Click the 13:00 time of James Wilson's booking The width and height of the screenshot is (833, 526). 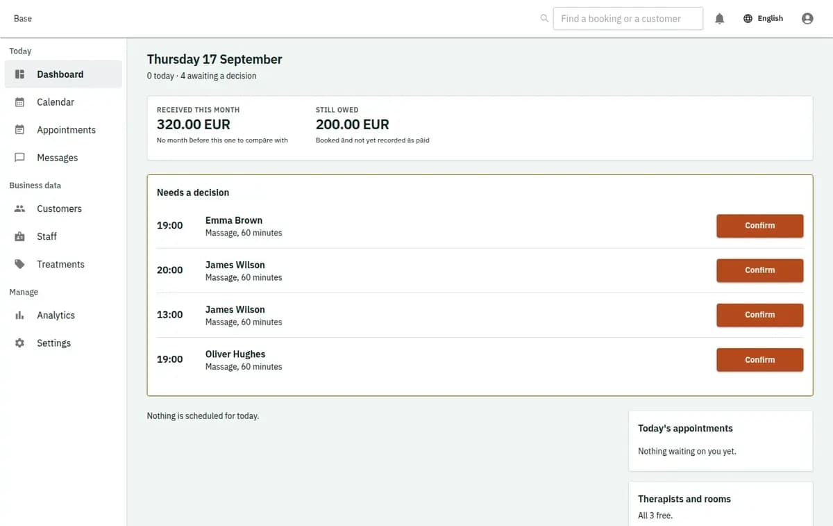170,315
